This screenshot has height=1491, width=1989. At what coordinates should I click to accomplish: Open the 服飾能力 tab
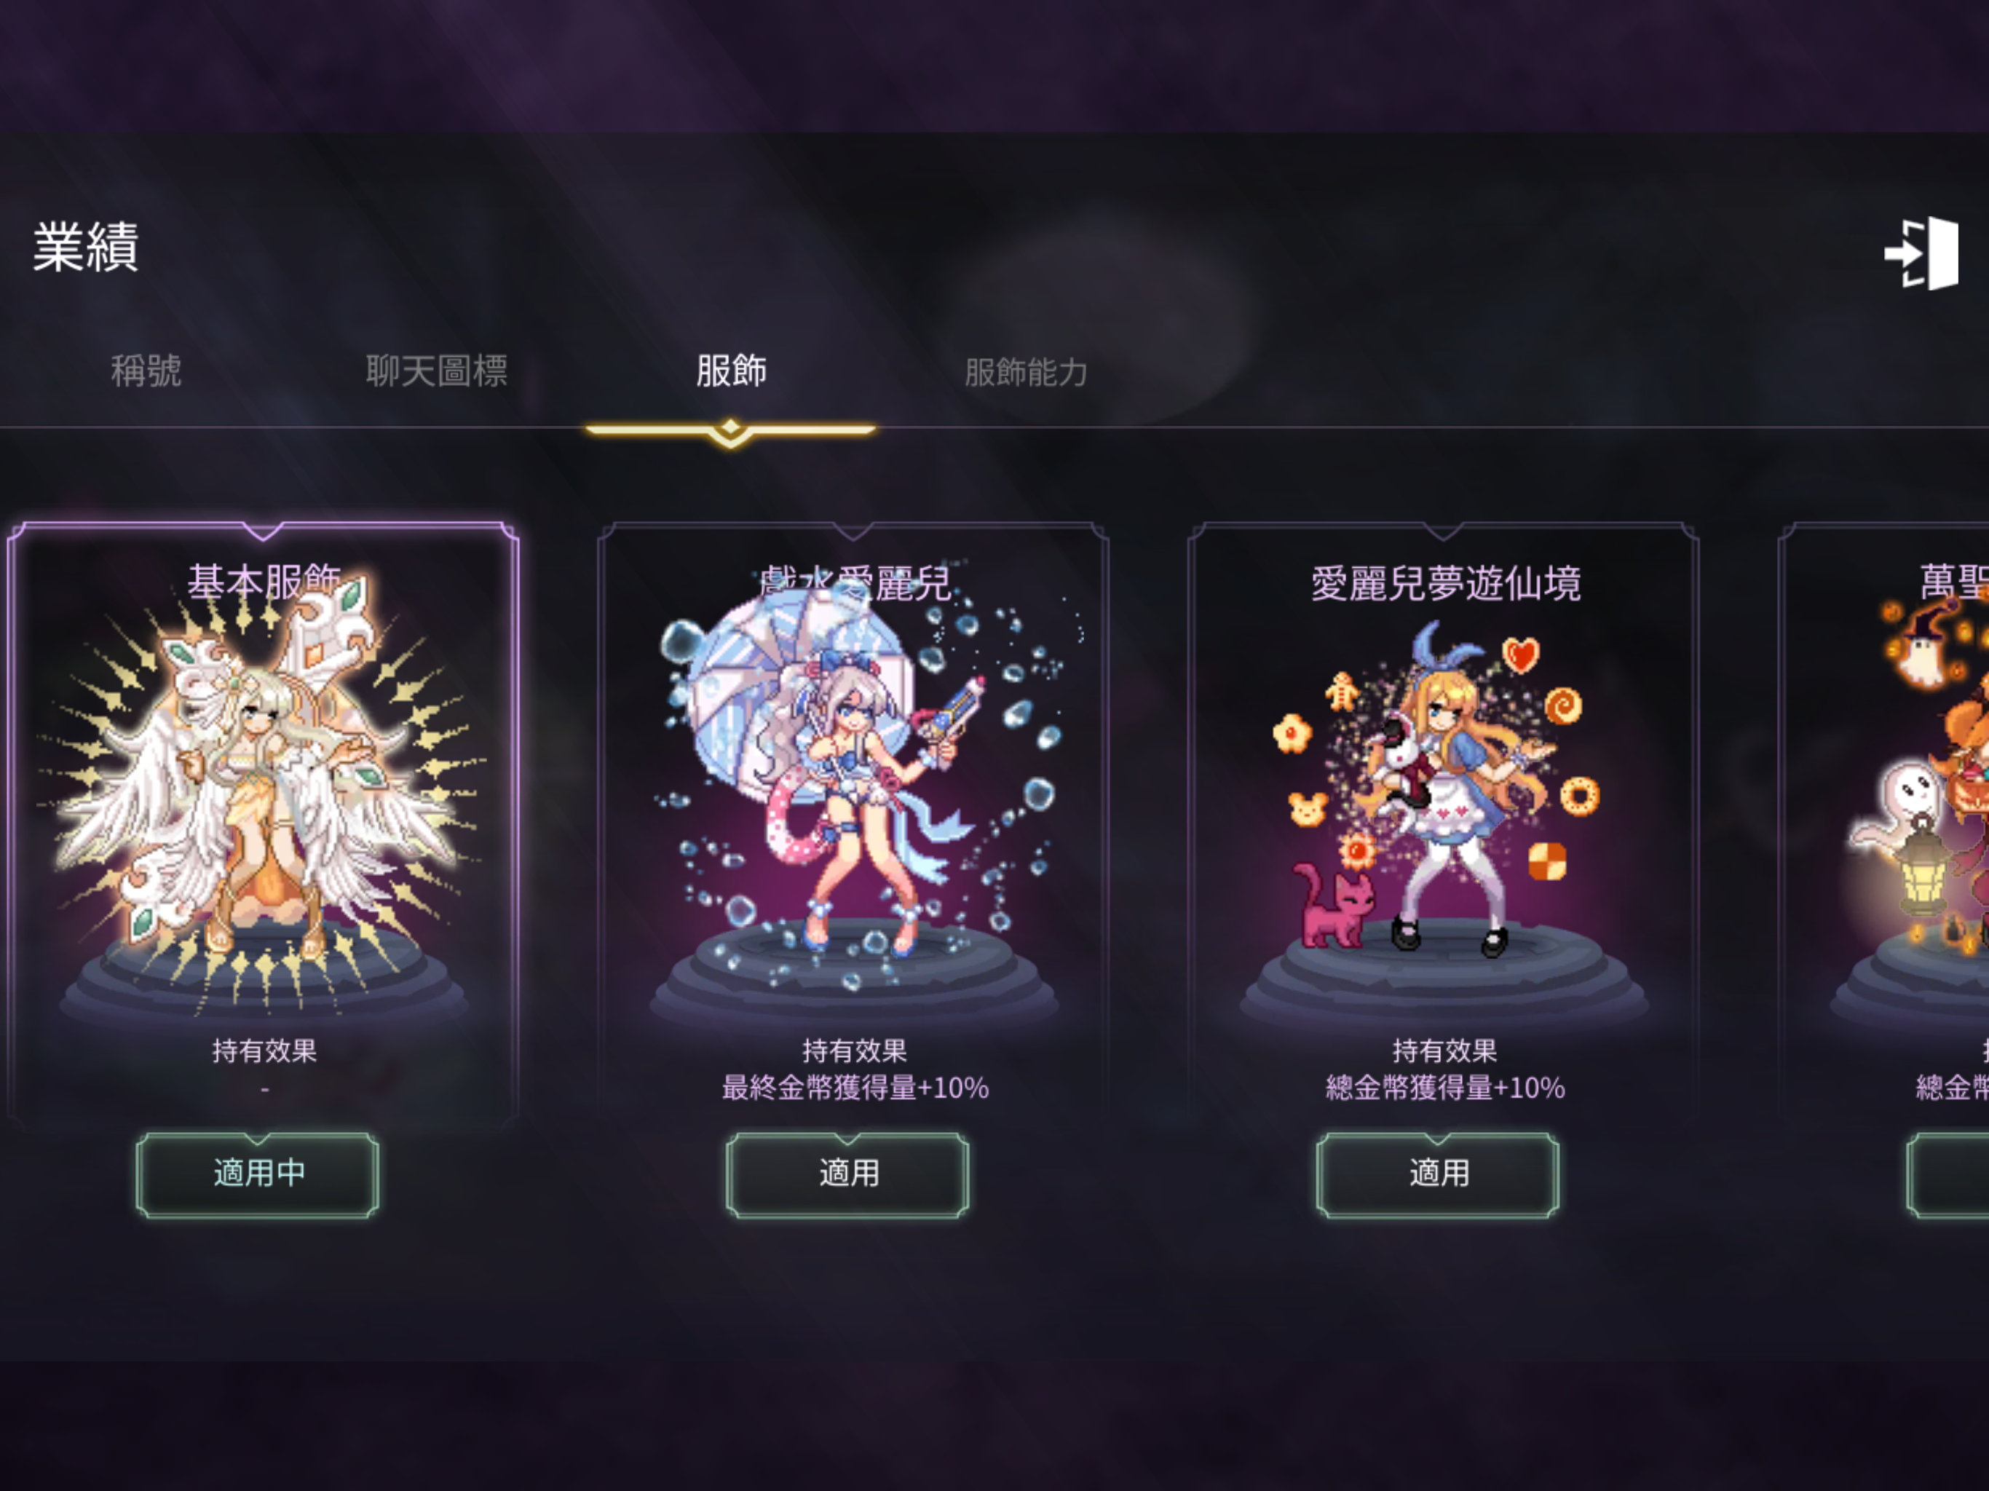pos(1026,371)
